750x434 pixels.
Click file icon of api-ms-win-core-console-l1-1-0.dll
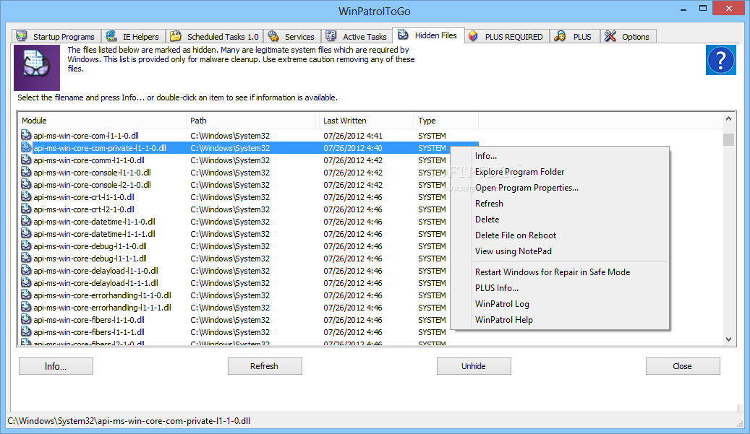(26, 173)
